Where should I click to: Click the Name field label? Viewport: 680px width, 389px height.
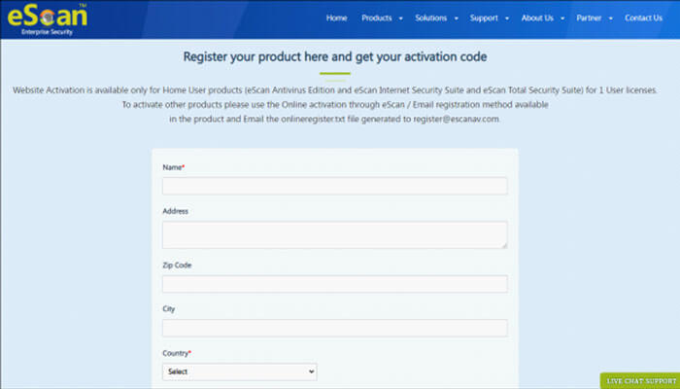pos(174,167)
